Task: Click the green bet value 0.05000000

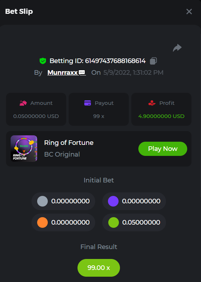Action: click(141, 222)
